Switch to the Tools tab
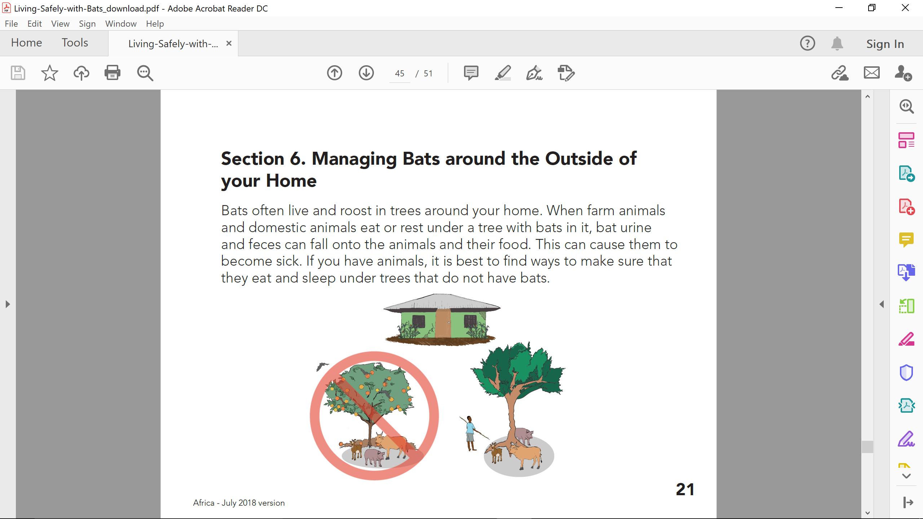Screen dimensions: 923x519 [x=75, y=43]
